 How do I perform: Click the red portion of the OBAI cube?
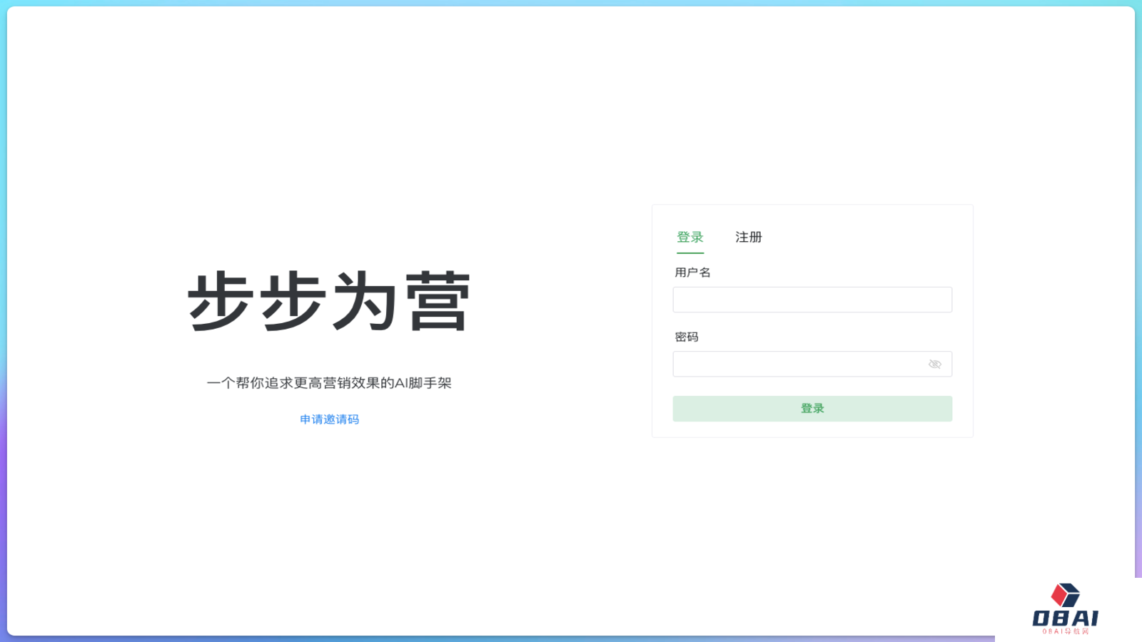1059,595
